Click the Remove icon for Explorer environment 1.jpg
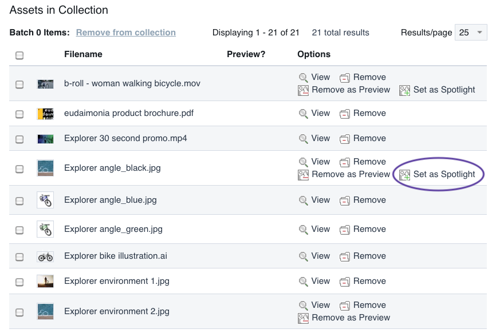Image resolution: width=496 pixels, height=333 pixels. tap(345, 282)
